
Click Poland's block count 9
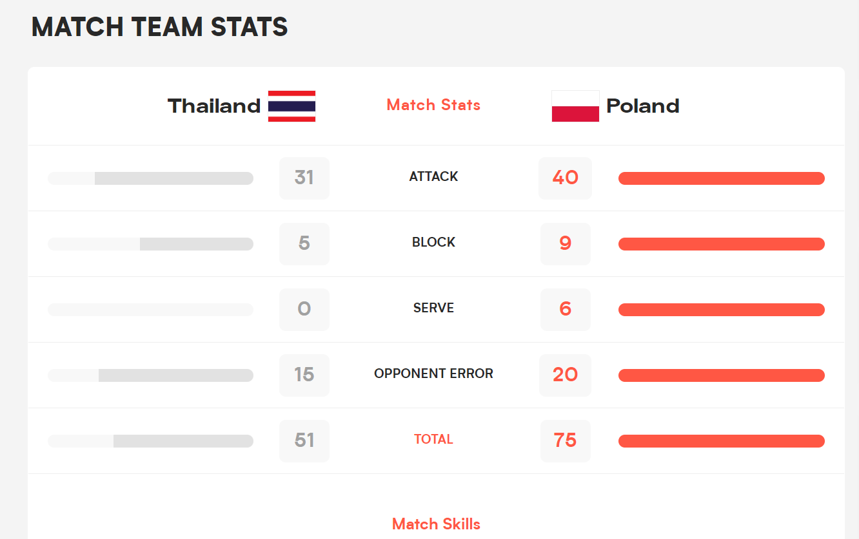pyautogui.click(x=565, y=243)
